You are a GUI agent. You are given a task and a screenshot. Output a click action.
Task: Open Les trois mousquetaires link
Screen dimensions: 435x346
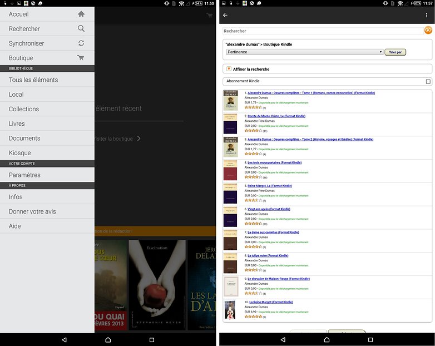[274, 162]
